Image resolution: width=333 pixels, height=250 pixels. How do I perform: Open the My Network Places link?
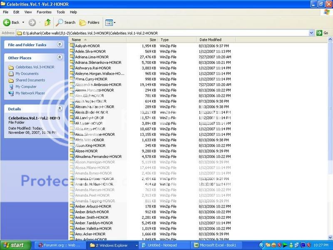30,93
